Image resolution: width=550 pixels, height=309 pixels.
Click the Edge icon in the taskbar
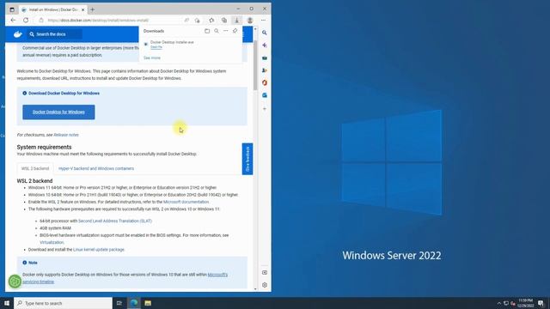[x=134, y=303]
